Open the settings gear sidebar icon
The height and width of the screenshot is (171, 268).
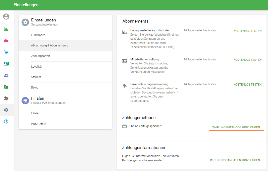click(x=6, y=110)
